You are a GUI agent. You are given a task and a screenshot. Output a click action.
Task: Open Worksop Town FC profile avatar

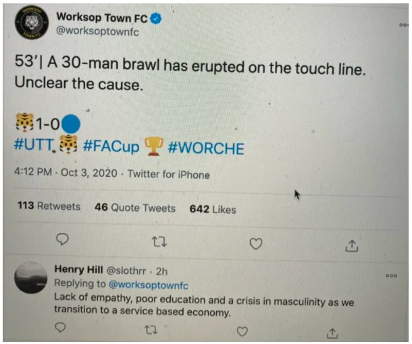[32, 22]
